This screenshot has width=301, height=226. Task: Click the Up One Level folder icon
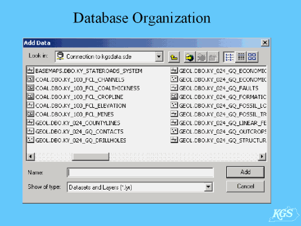point(174,57)
